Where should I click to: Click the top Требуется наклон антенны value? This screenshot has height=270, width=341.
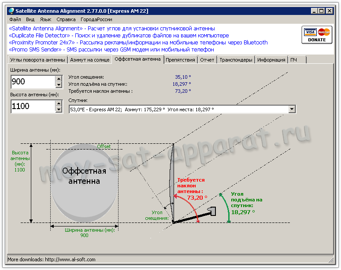[x=183, y=91]
